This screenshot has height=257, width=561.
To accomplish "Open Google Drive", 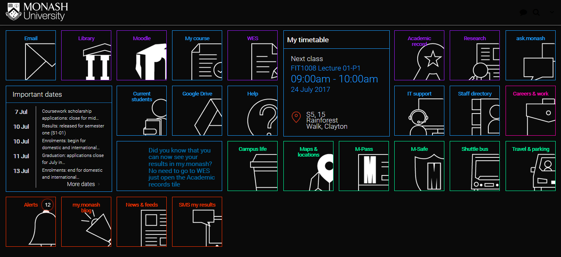I will coord(197,110).
